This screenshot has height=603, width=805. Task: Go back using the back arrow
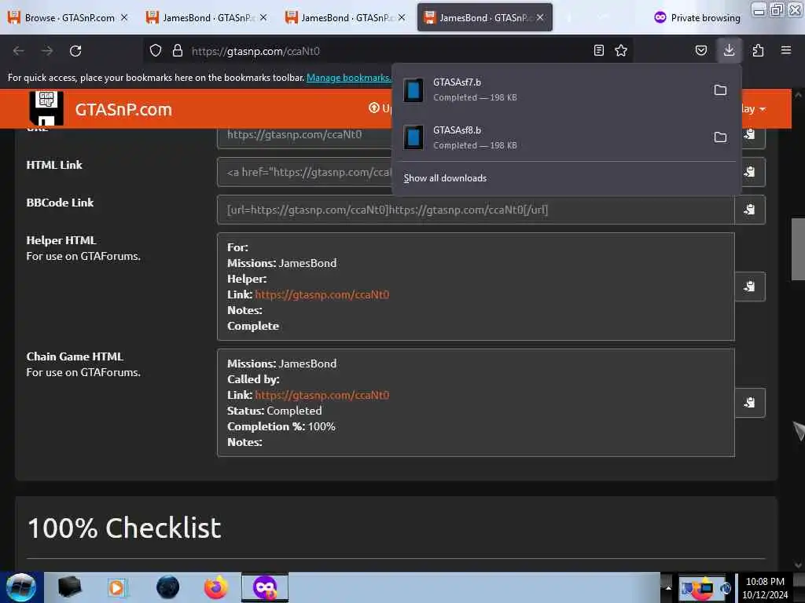tap(19, 51)
